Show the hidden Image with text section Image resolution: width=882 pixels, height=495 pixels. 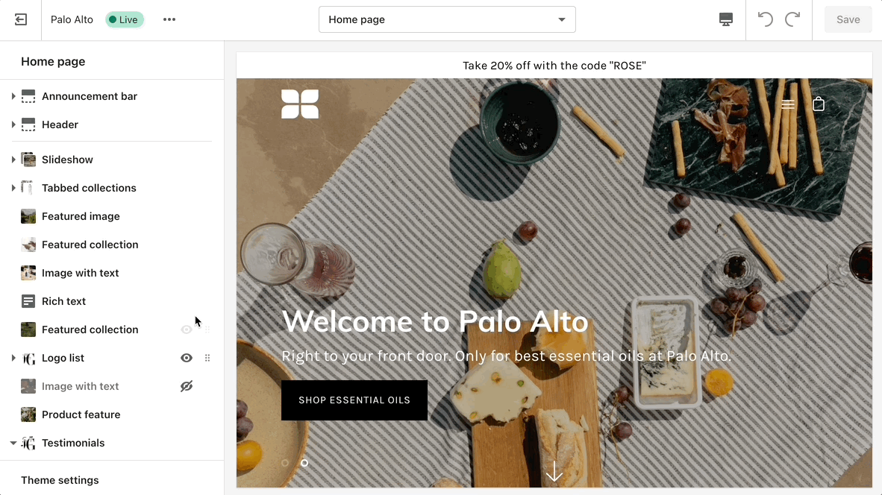(187, 386)
